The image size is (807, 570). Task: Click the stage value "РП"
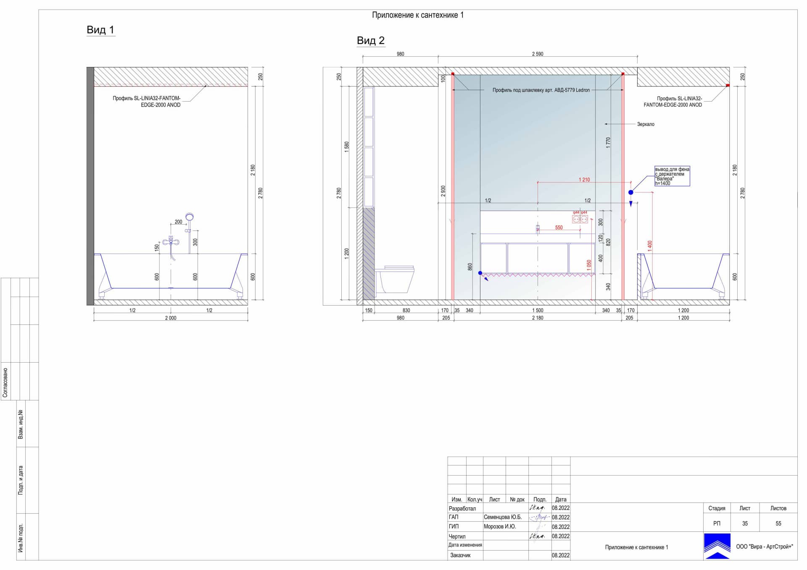tap(717, 523)
